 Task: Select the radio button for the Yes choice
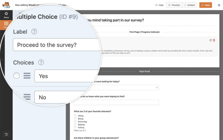tap(16, 76)
